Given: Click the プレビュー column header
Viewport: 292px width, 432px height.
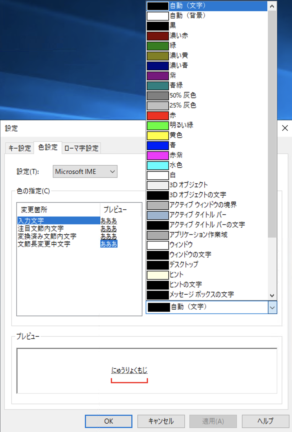Looking at the screenshot, I should 121,210.
